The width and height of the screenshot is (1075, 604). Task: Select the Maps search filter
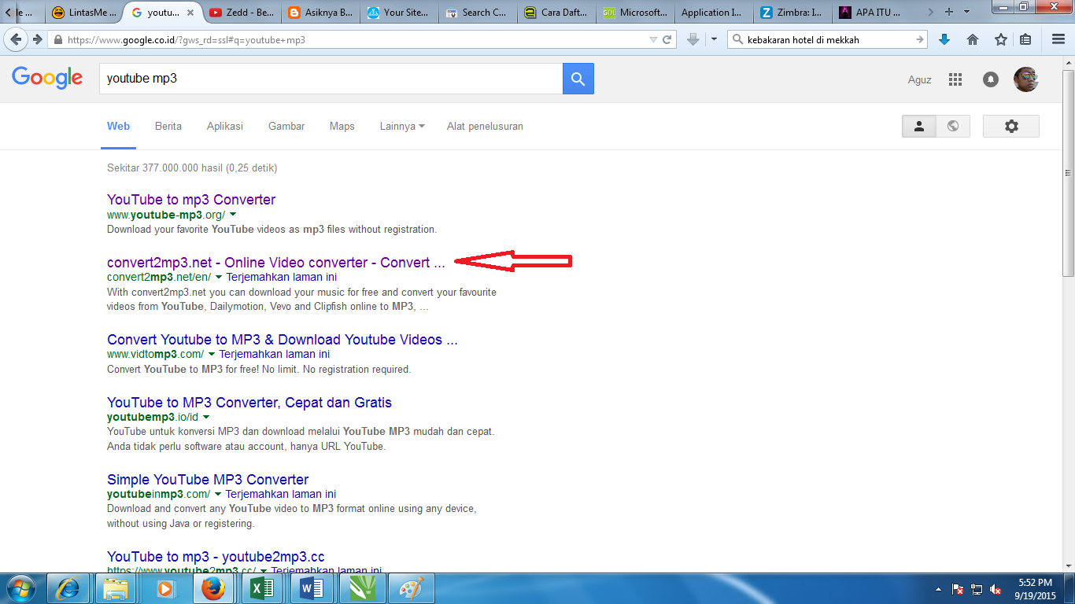pyautogui.click(x=342, y=126)
